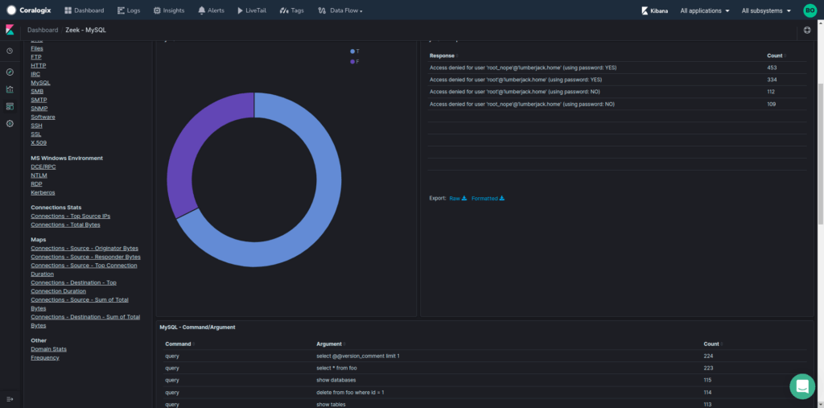Open the SSL dashboard link

[36, 134]
